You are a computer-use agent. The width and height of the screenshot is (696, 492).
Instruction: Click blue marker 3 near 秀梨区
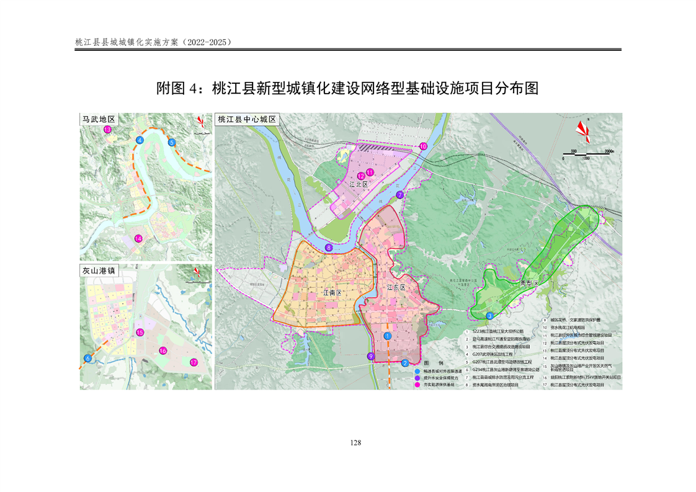point(489,316)
